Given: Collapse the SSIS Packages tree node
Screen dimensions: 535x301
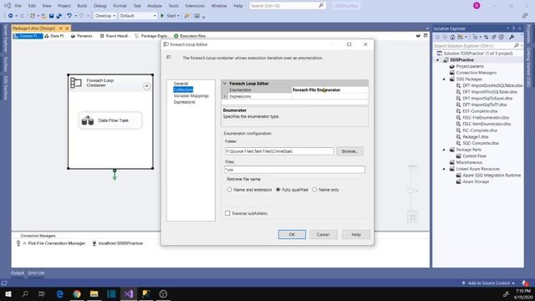Looking at the screenshot, I should (444, 79).
